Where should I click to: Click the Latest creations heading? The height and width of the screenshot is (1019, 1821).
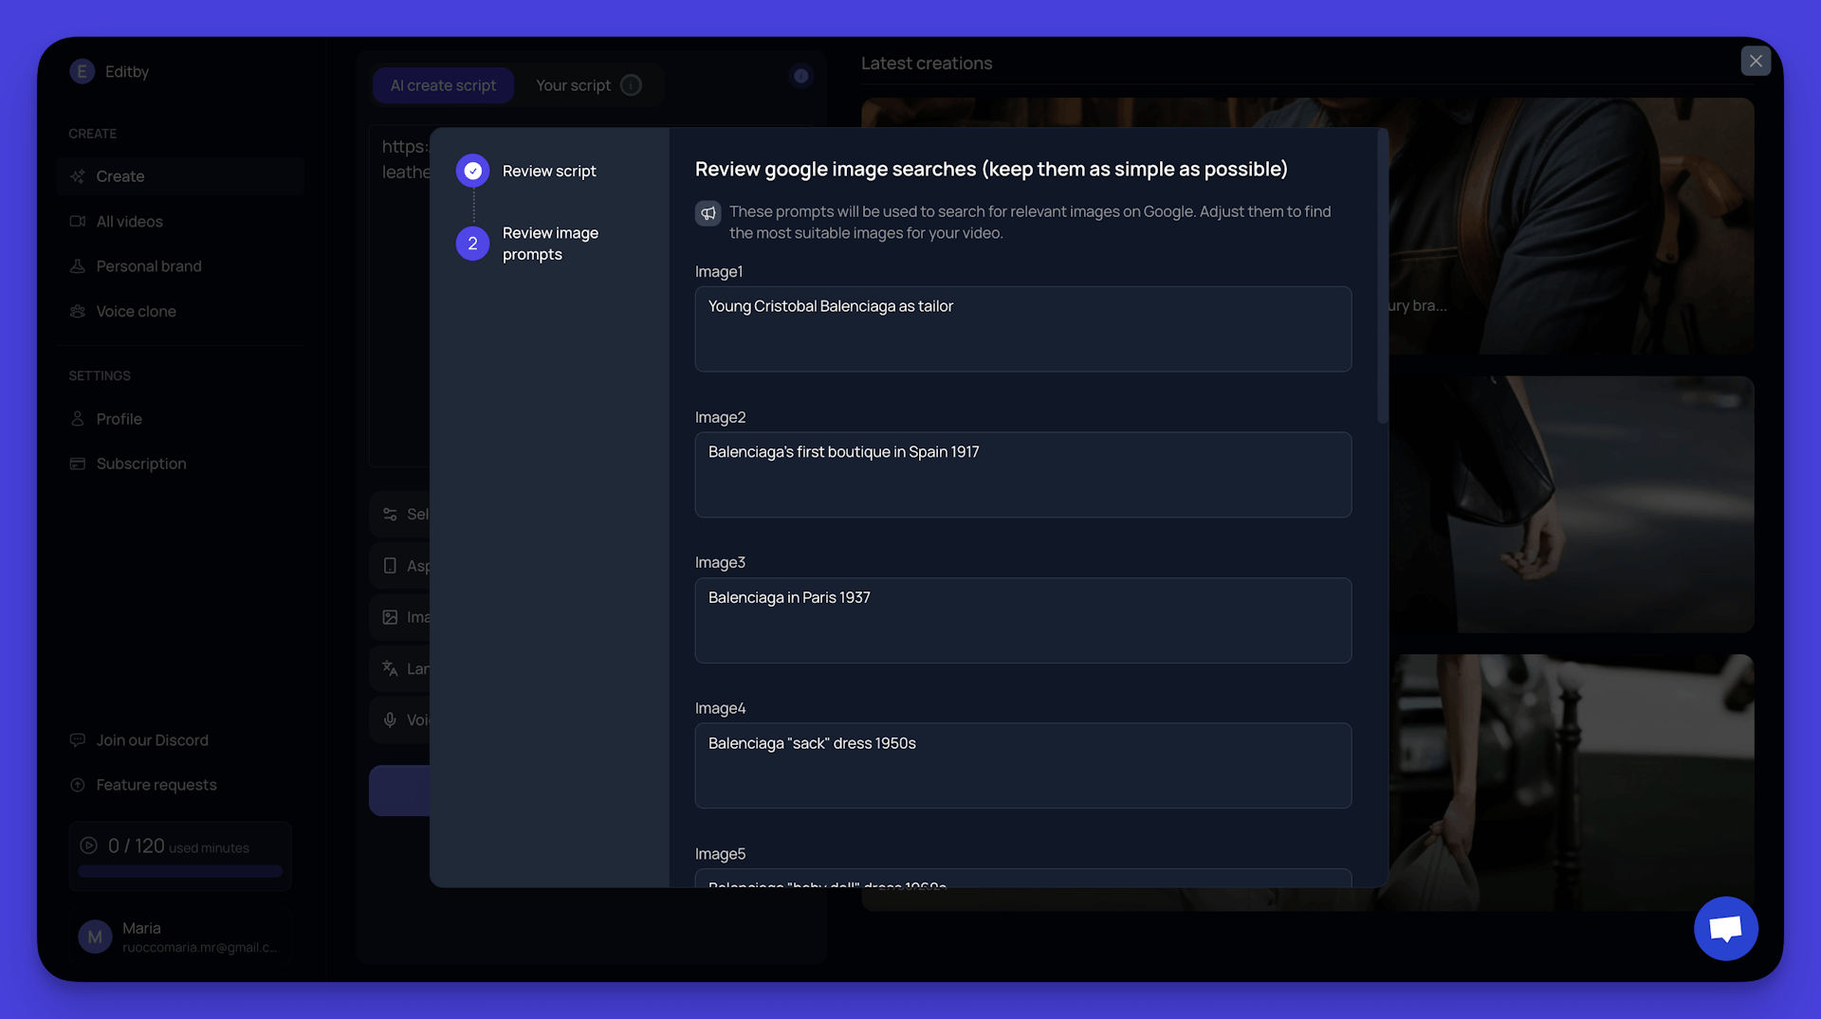[927, 64]
